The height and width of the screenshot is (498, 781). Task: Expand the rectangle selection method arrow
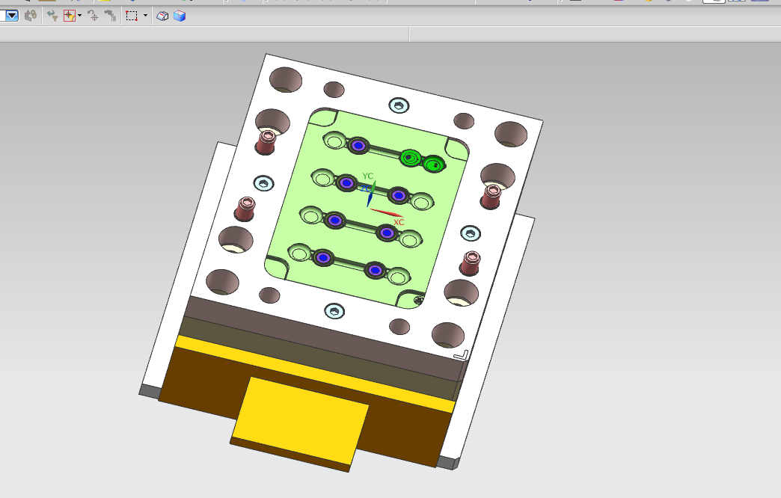pos(144,15)
